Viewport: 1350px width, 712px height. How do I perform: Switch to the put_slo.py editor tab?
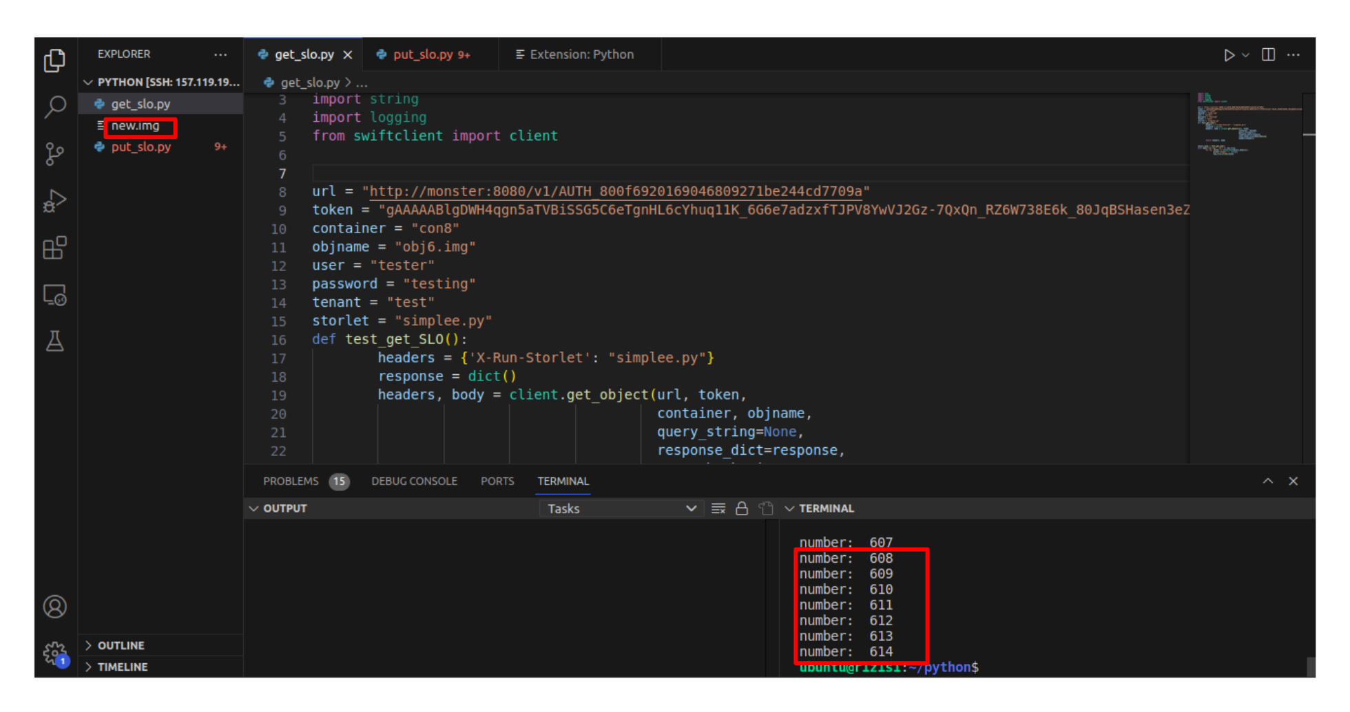423,55
